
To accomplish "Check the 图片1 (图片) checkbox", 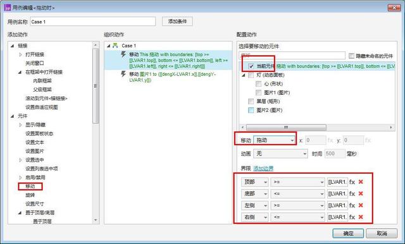I will click(258, 92).
